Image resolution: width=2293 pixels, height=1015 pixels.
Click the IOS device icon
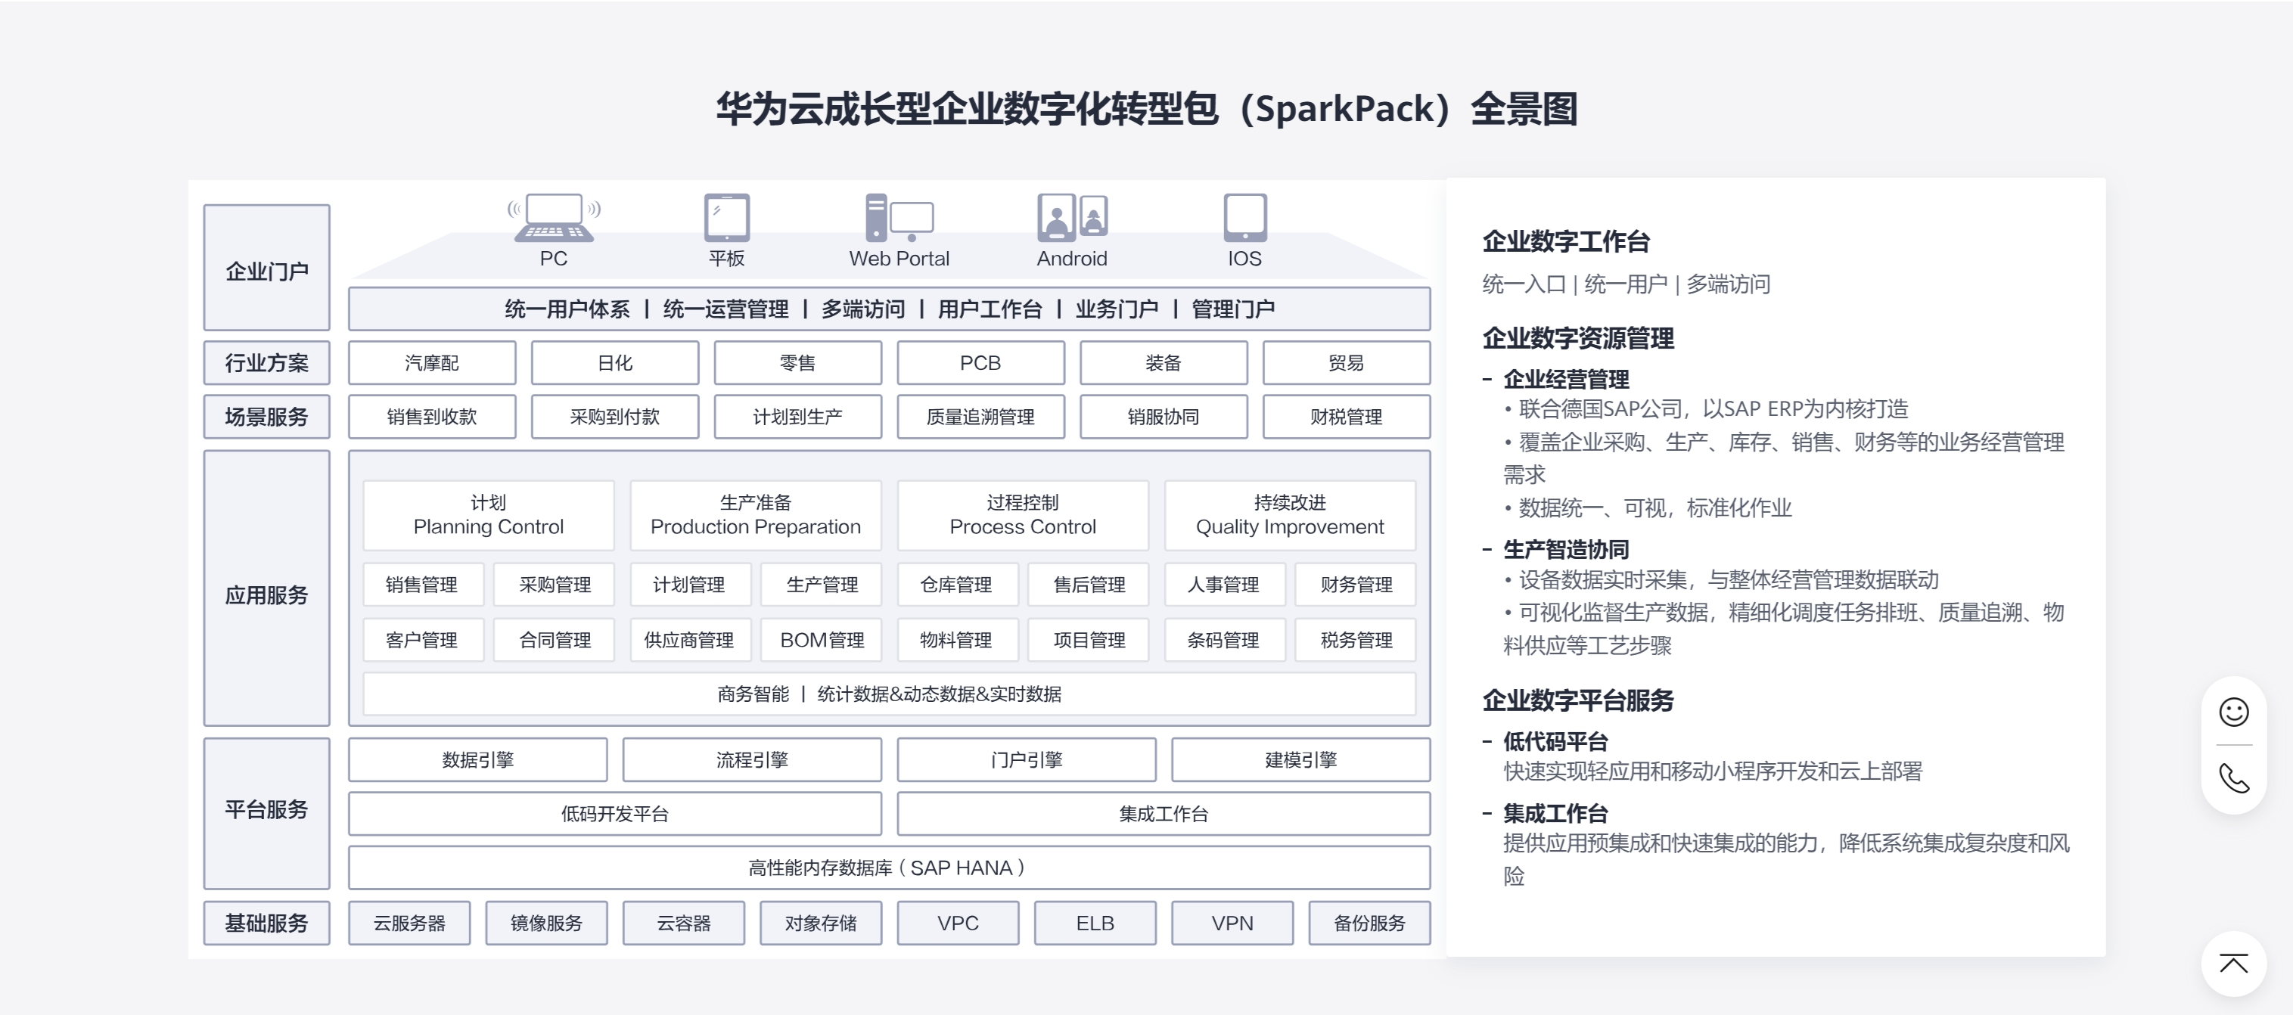(x=1244, y=218)
